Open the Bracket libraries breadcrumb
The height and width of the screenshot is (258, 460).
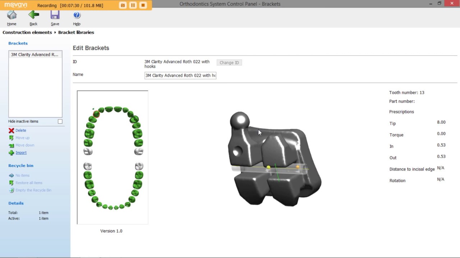pos(76,32)
